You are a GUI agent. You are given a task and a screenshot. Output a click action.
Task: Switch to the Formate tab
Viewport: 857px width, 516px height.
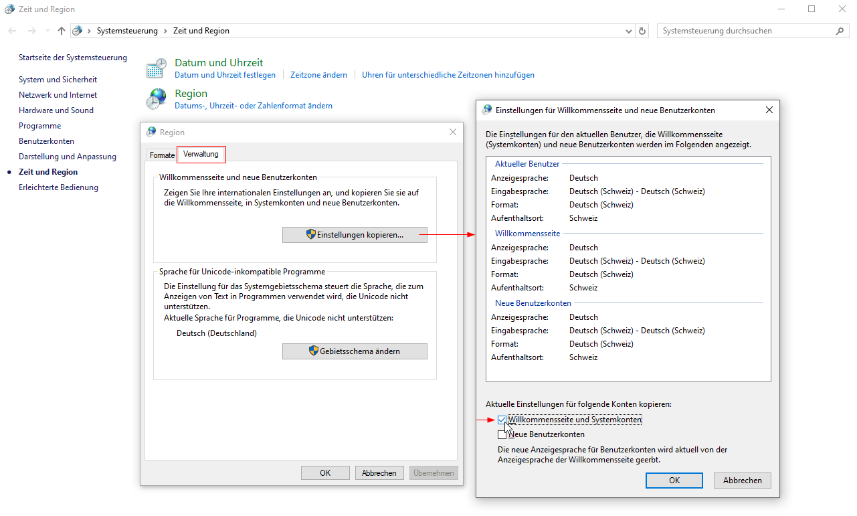click(x=162, y=155)
